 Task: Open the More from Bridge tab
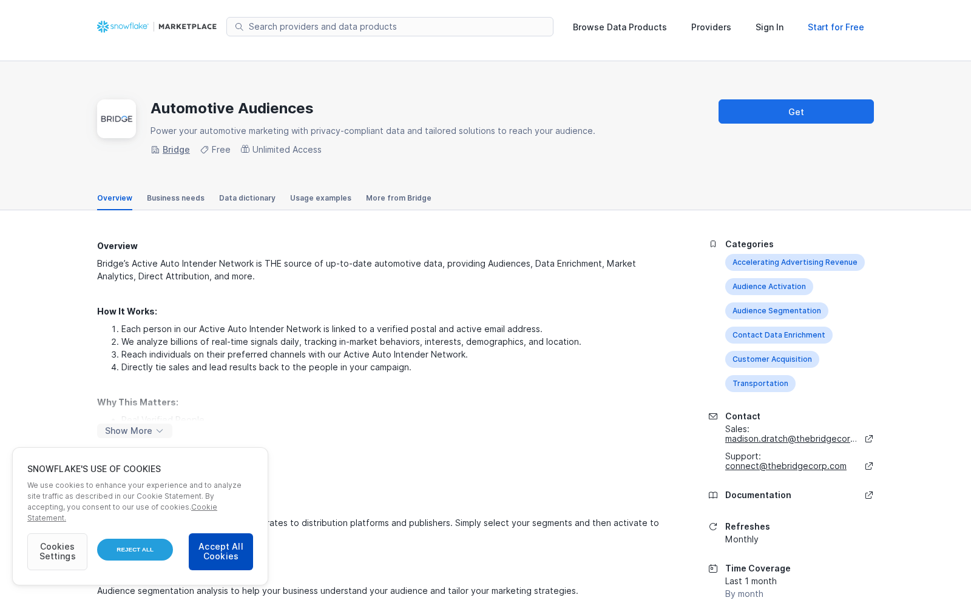(x=399, y=198)
